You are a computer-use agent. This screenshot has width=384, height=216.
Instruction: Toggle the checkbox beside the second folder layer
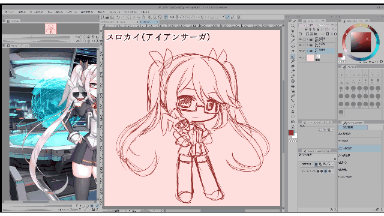(x=304, y=45)
